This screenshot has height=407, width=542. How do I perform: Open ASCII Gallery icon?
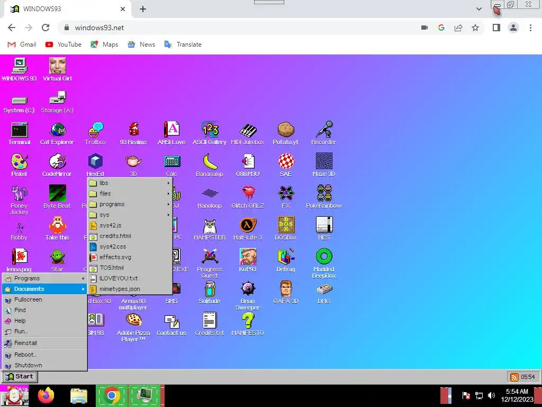(x=210, y=134)
